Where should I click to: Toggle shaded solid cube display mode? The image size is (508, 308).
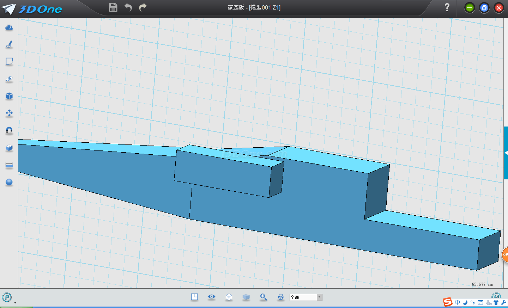point(246,297)
